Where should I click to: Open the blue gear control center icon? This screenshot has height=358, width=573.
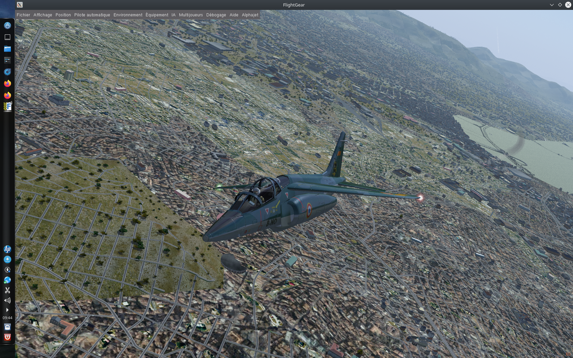click(x=7, y=72)
